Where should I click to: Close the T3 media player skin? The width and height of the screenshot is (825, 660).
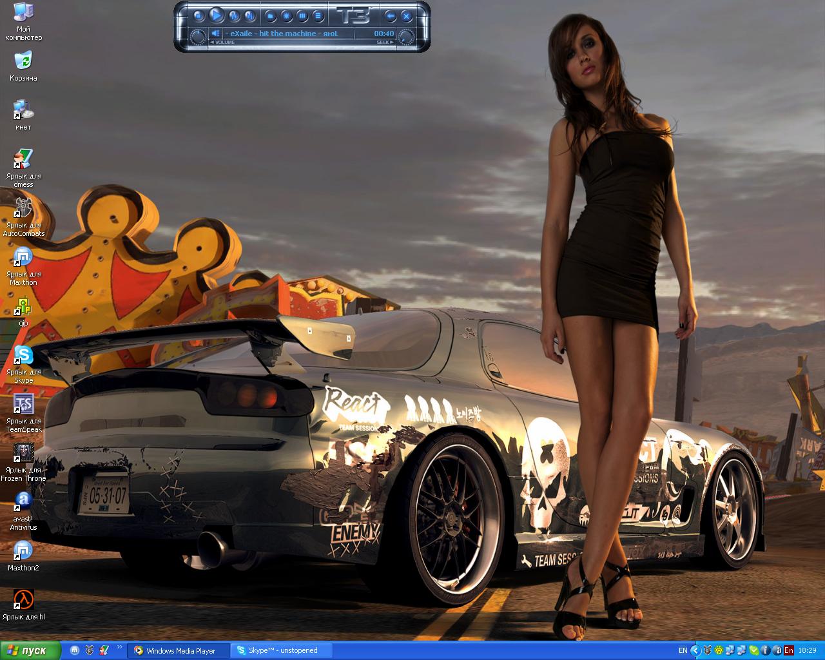(x=407, y=15)
